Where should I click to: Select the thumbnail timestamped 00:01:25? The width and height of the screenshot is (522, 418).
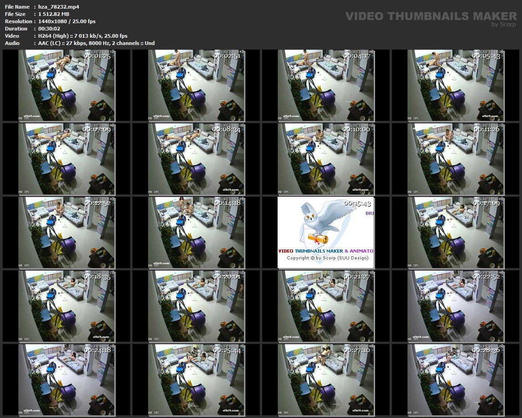coord(66,85)
